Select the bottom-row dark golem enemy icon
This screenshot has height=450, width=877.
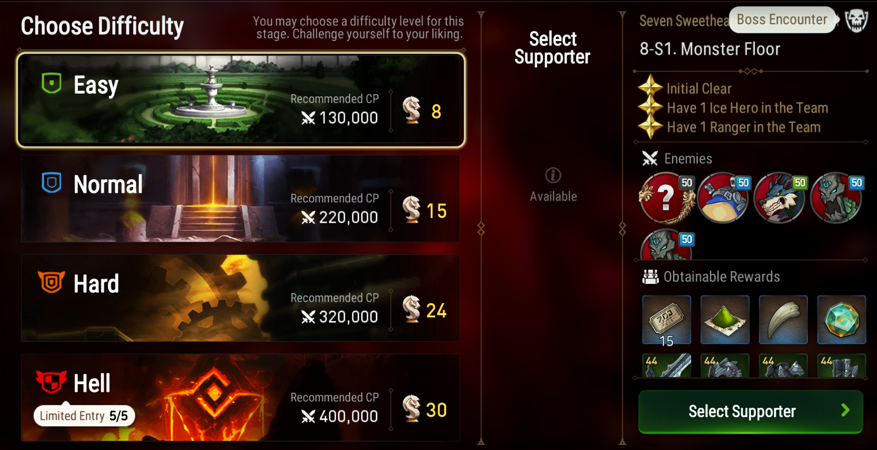tap(667, 245)
